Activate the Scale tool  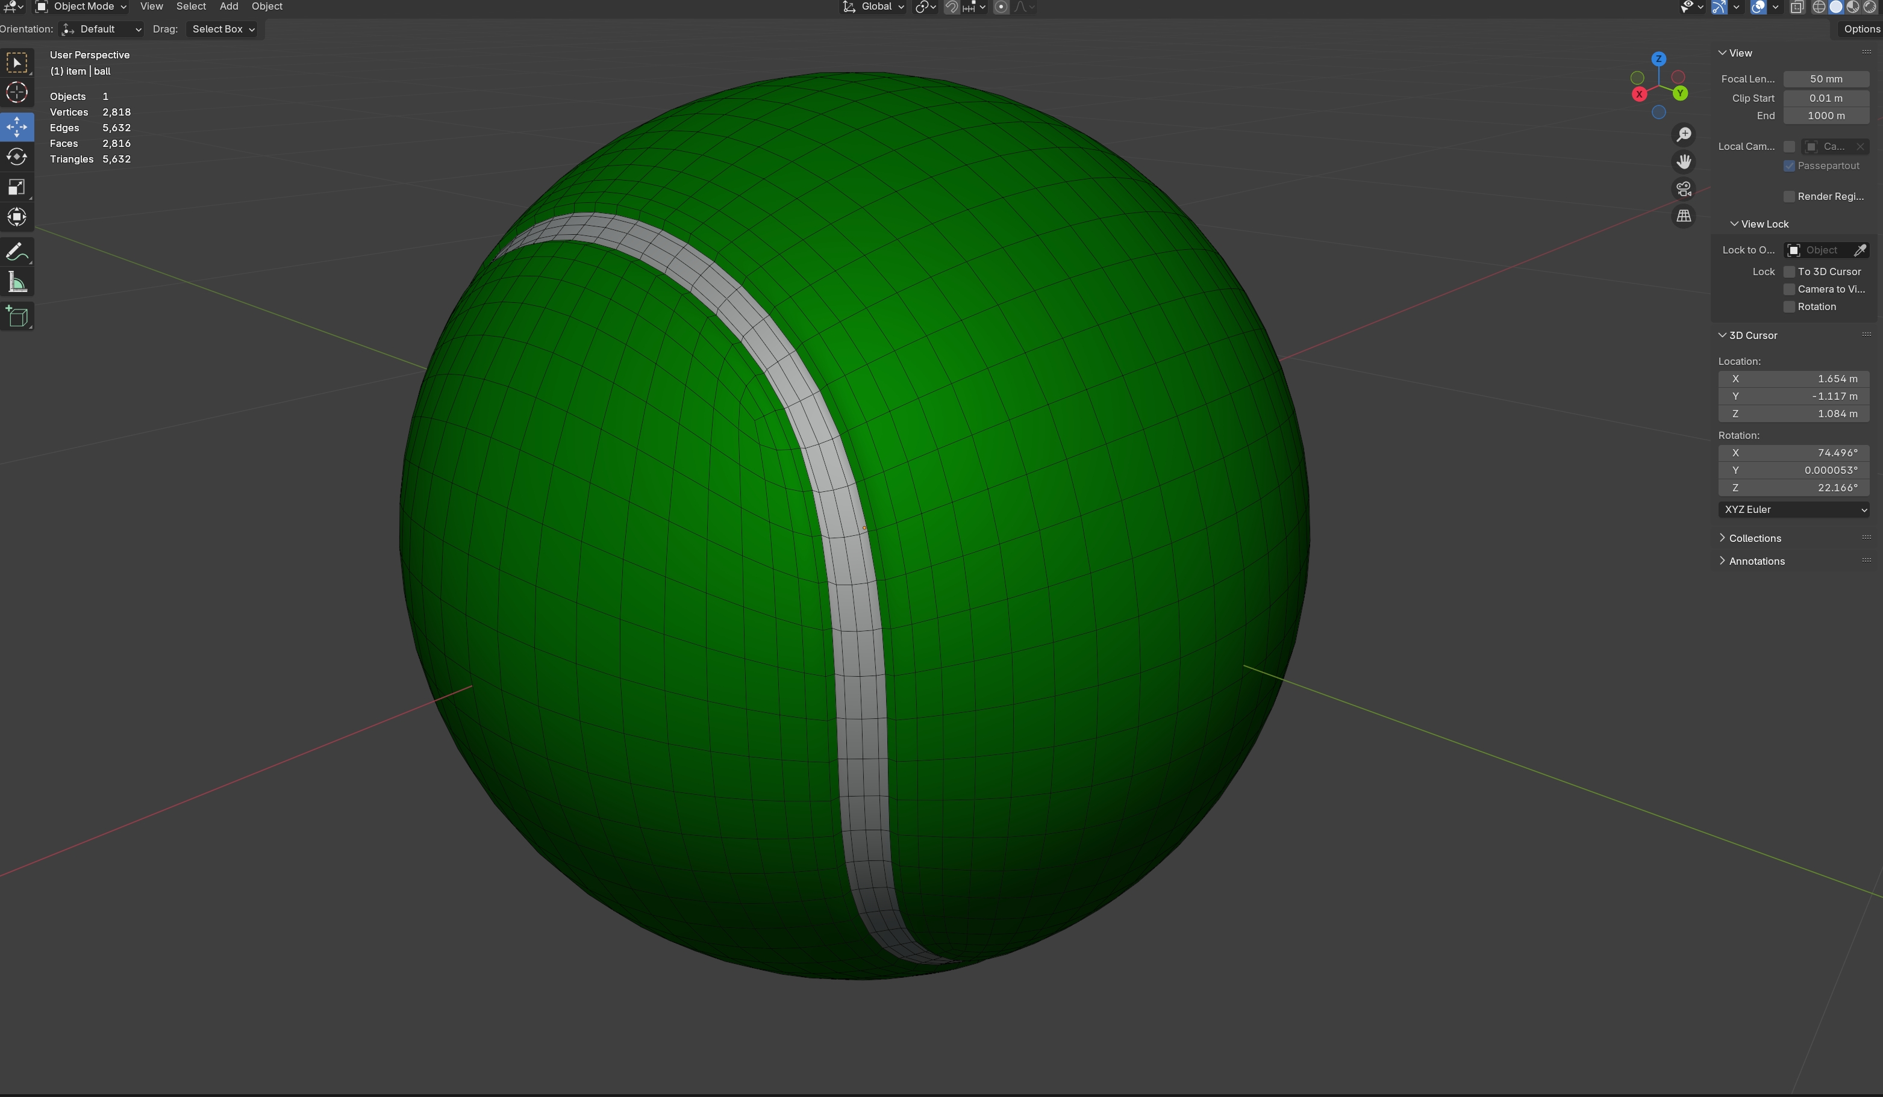(16, 187)
